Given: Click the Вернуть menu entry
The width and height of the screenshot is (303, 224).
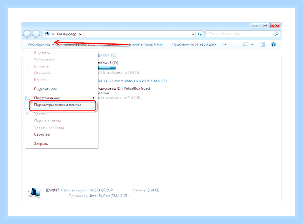Looking at the screenshot, I should pos(41,79).
